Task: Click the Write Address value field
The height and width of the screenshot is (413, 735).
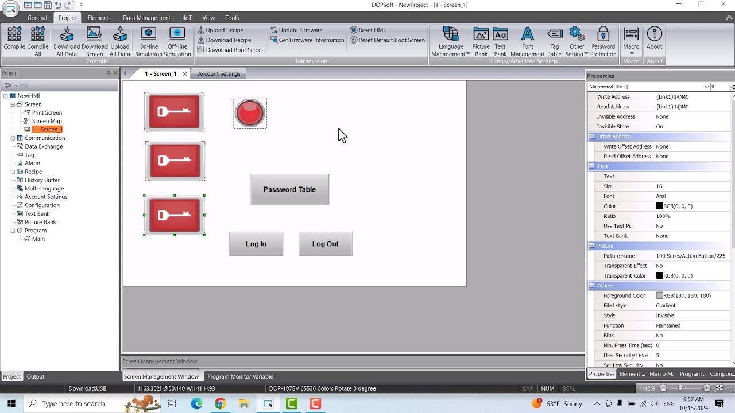Action: pos(692,97)
